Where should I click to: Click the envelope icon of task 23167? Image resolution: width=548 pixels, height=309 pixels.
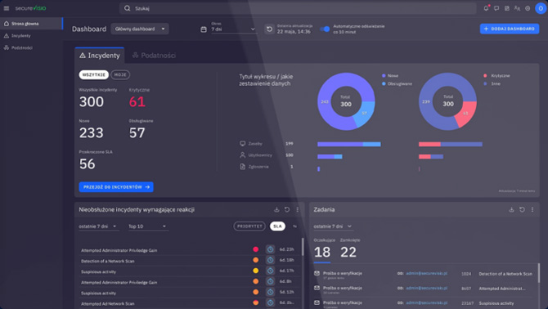click(317, 302)
